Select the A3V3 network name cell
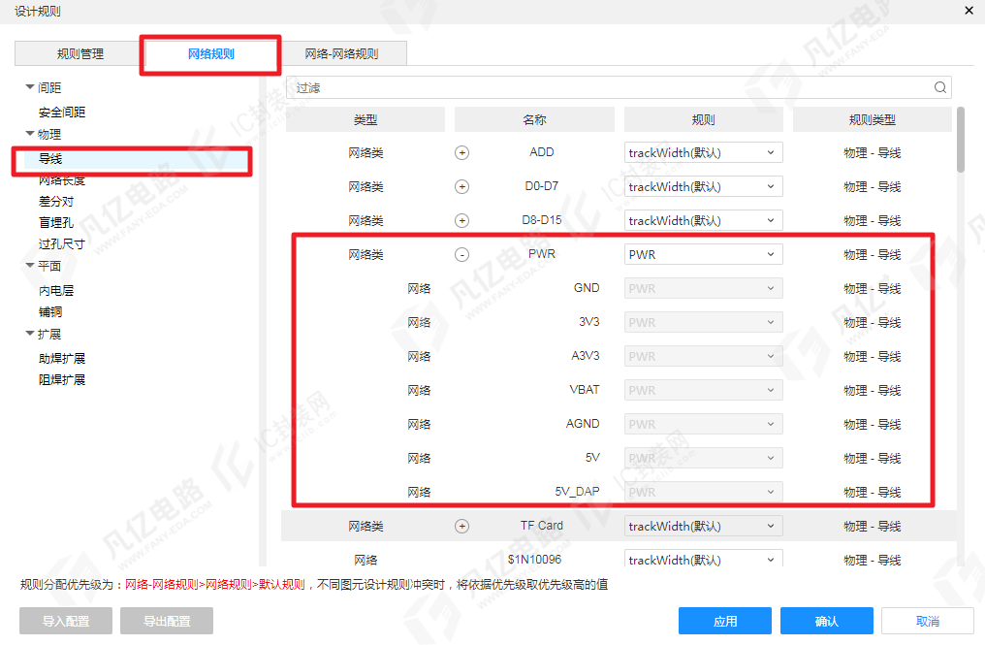Screen dimensions: 985x645 coord(585,356)
